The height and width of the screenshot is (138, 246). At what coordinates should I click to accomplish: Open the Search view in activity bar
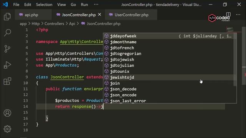7,33
